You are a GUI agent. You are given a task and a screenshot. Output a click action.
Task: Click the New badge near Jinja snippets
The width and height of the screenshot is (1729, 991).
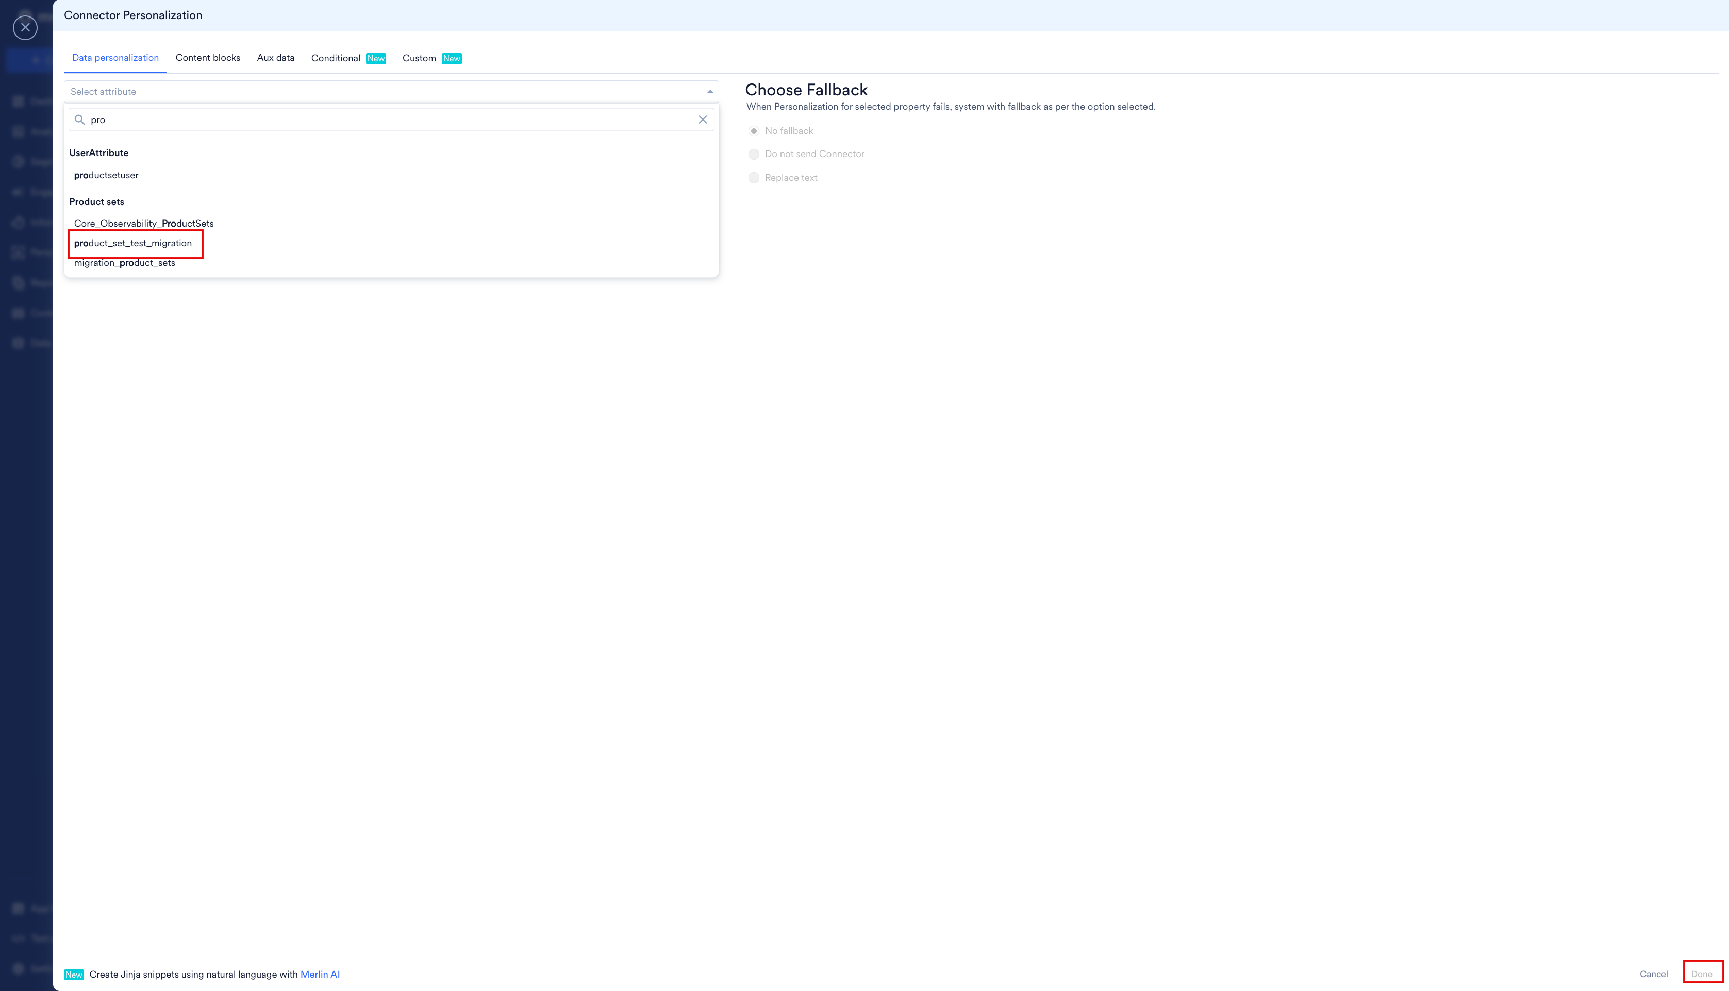[74, 975]
